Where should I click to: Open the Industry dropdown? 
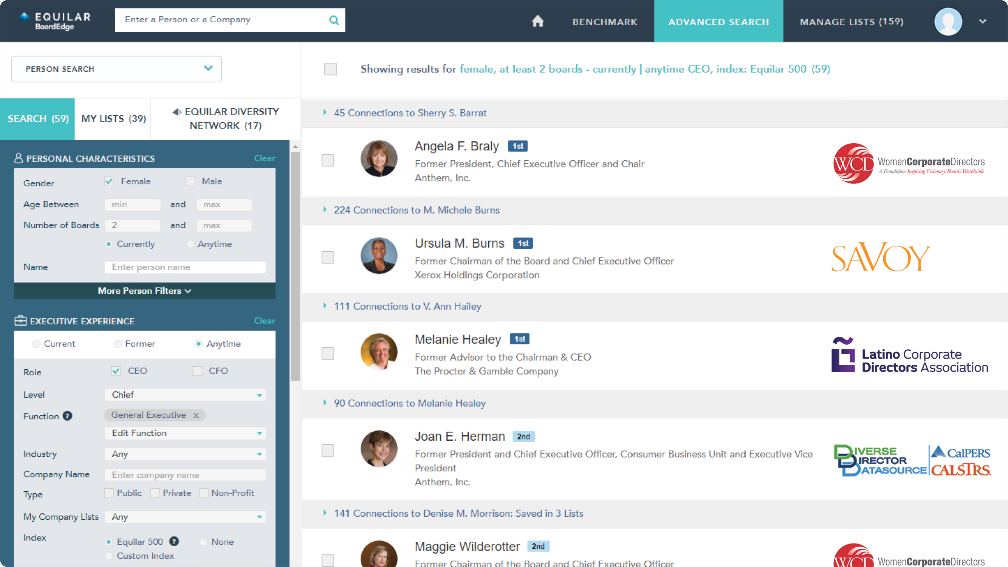point(185,454)
